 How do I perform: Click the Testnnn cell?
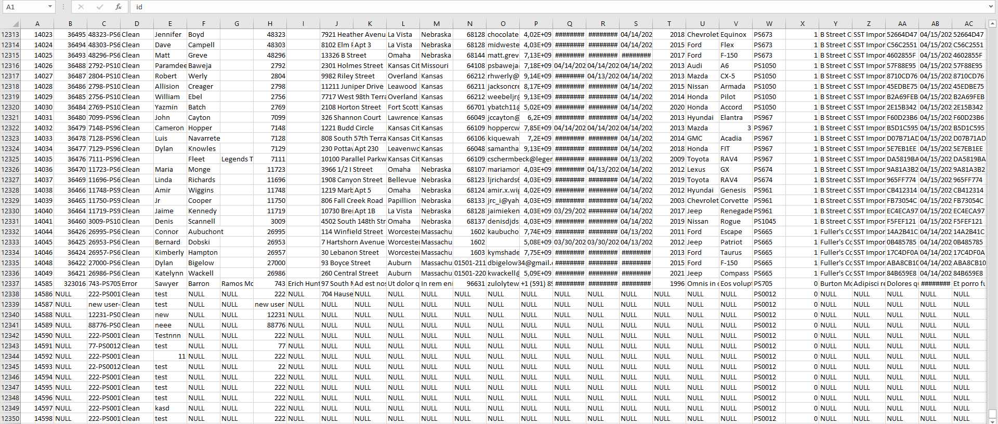click(170, 335)
